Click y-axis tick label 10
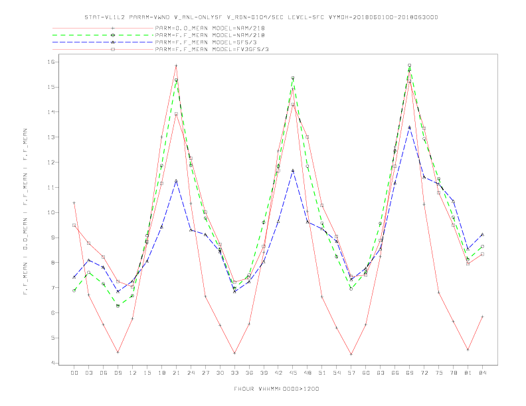526x406 pixels. pyautogui.click(x=52, y=213)
